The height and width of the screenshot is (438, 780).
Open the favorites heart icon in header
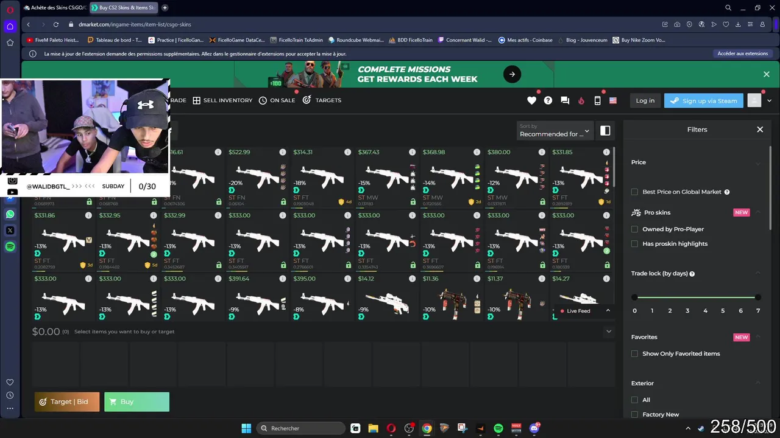(x=531, y=100)
